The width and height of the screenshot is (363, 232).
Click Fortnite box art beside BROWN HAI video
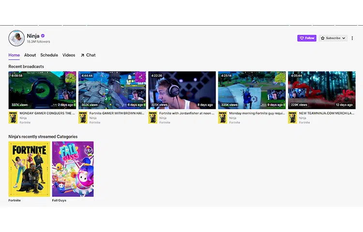(83, 117)
